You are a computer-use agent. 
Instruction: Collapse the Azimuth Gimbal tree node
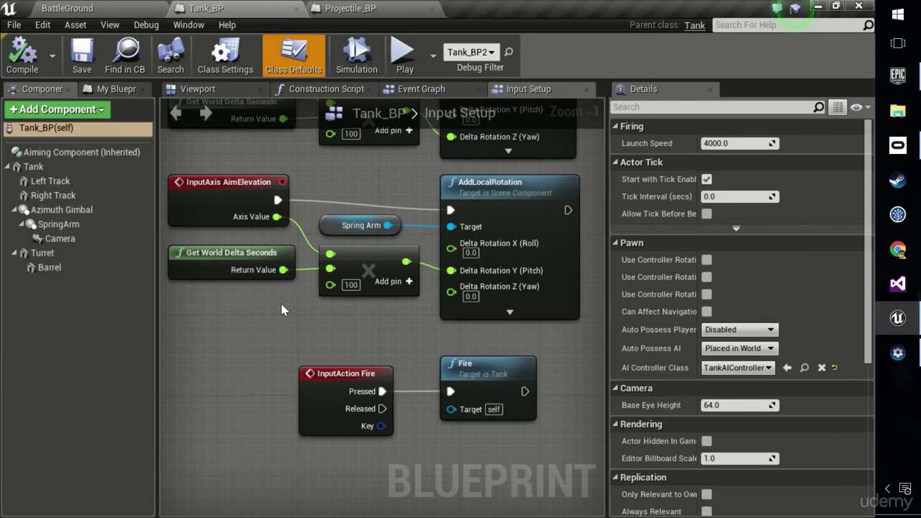click(14, 210)
